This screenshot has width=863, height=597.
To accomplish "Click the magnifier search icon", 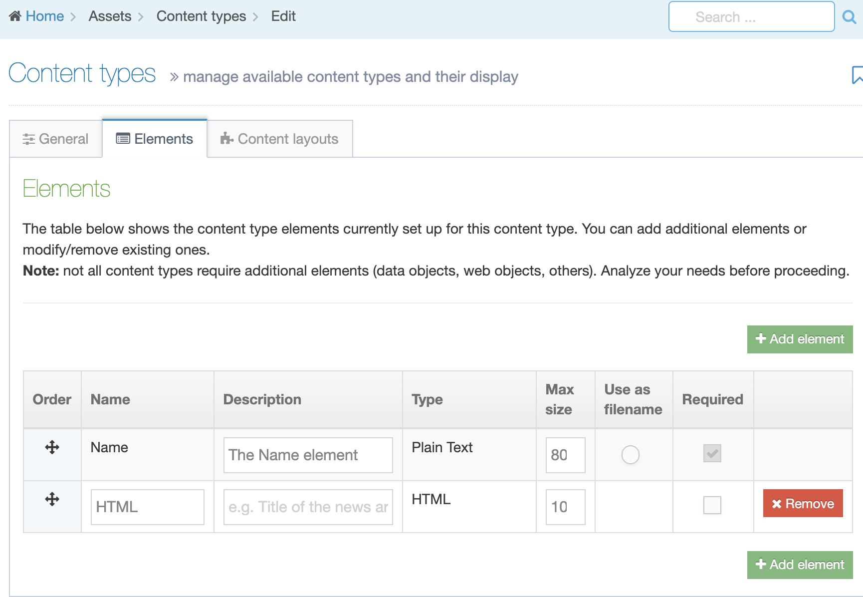I will pos(849,17).
